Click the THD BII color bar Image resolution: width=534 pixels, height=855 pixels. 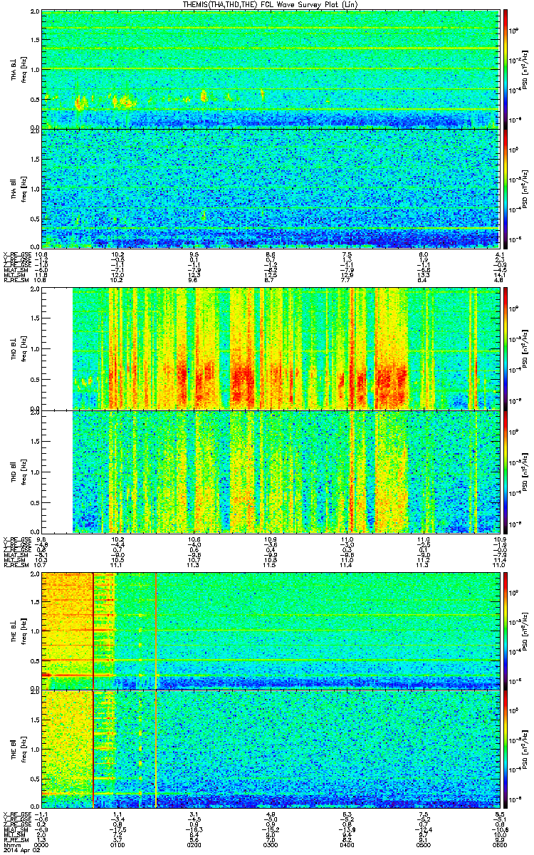coord(506,471)
